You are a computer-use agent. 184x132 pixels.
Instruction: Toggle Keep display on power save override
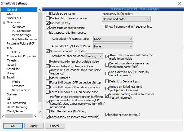click(x=48, y=117)
